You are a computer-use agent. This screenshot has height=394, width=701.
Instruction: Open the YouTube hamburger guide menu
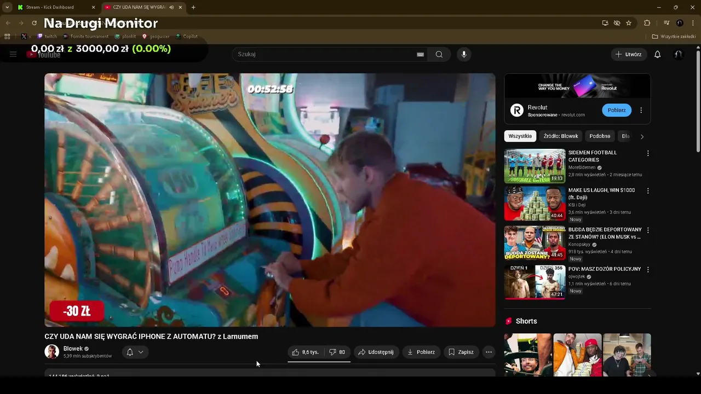tap(13, 54)
